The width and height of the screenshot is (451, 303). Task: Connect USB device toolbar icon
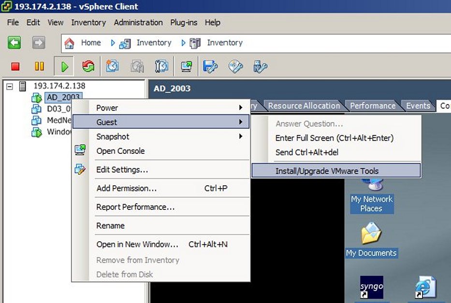pos(260,67)
